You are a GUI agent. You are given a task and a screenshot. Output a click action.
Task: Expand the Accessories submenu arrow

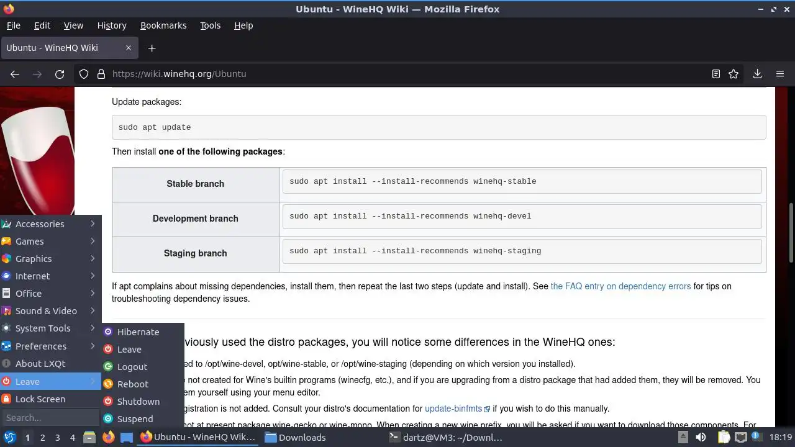(93, 223)
